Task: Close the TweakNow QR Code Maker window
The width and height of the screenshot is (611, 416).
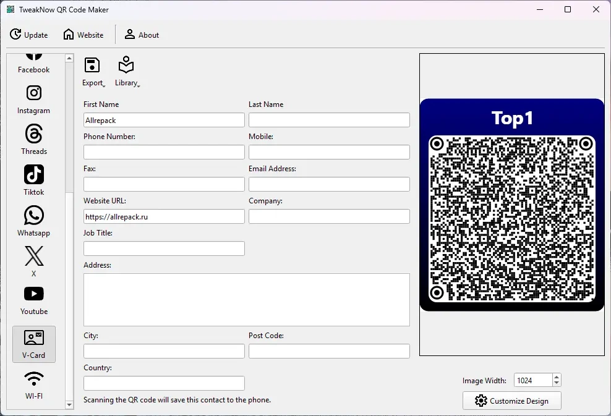Action: coord(596,9)
